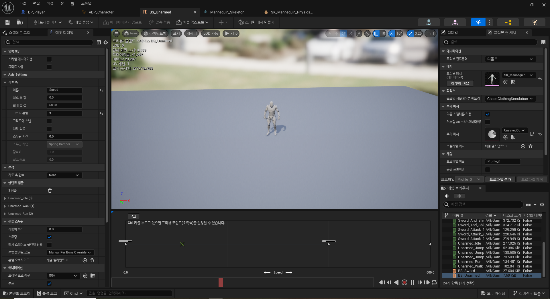Open asset browser filter icon
Screen dimensions: 550x299
pyautogui.click(x=535, y=204)
